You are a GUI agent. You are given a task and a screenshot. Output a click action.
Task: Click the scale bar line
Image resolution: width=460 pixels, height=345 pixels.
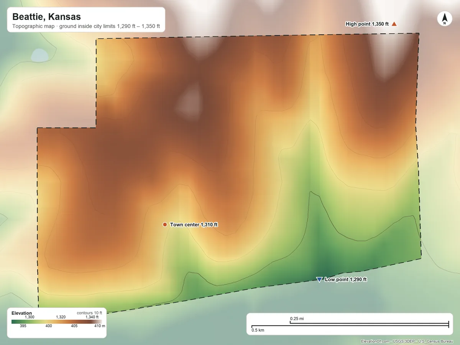[x=350, y=325]
